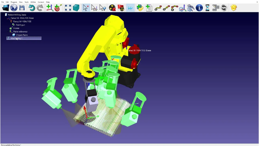The width and height of the screenshot is (259, 146).
Task: Undo the last action
Action: point(32,8)
